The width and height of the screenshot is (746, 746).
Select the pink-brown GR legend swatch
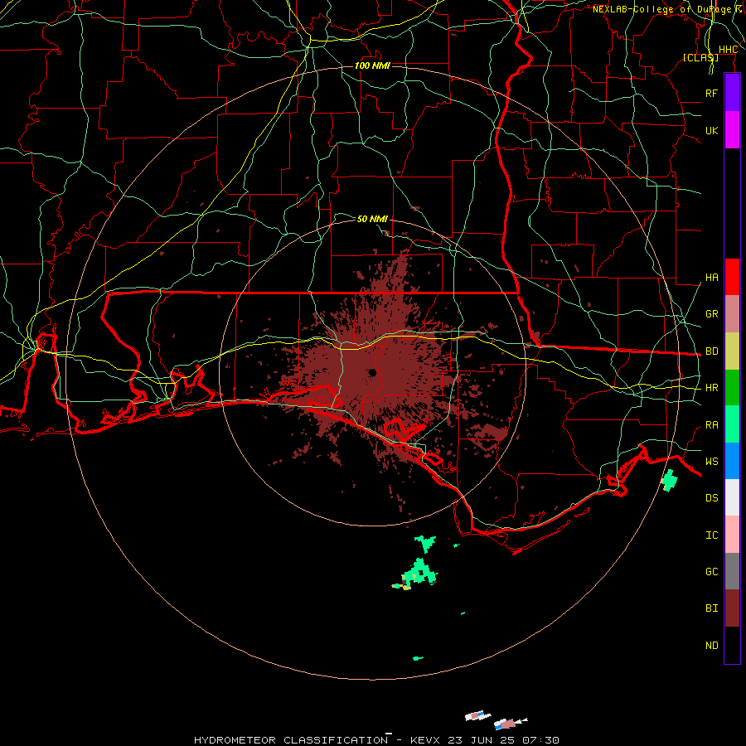click(732, 314)
